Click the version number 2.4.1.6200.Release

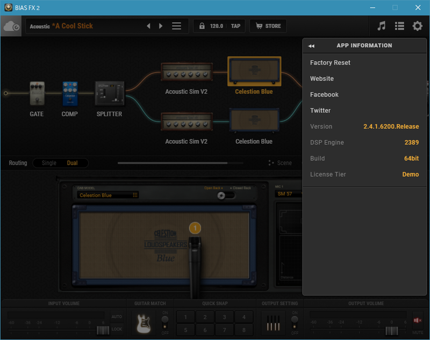pos(391,127)
